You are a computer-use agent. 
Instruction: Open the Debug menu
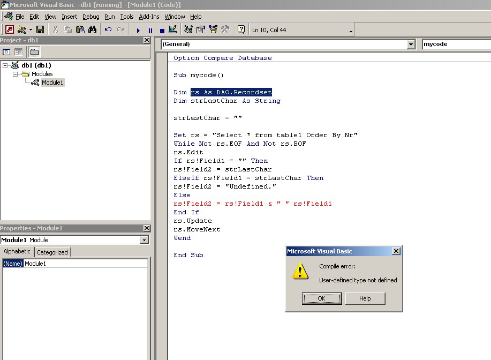pyautogui.click(x=90, y=17)
